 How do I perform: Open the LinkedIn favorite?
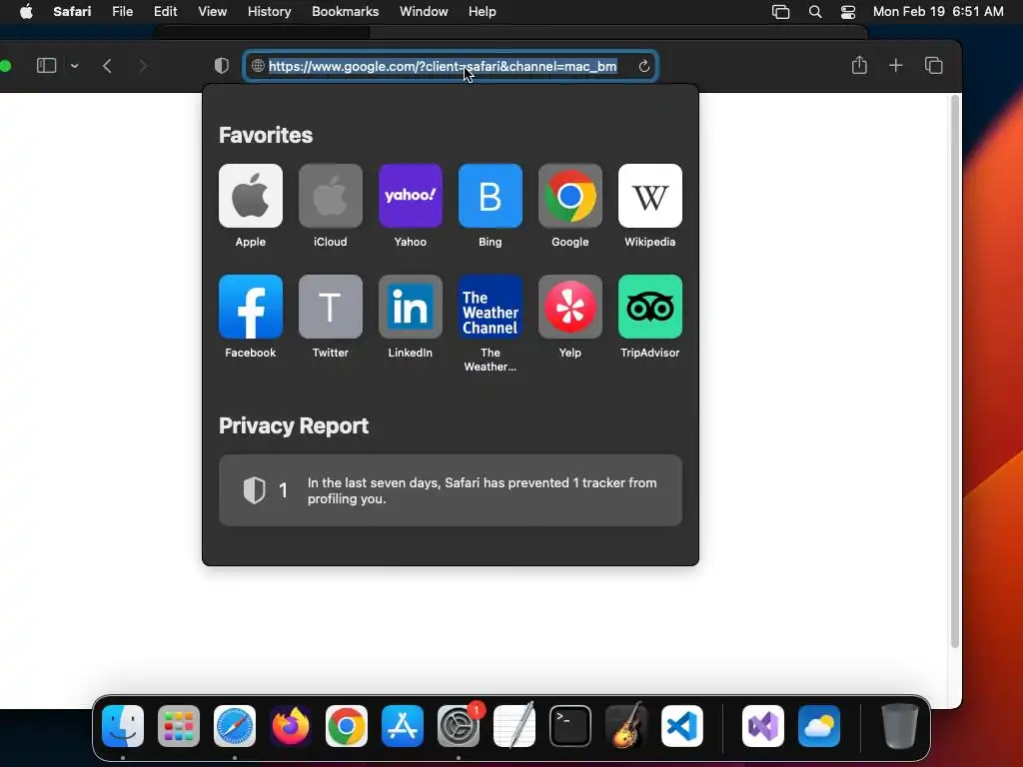[x=411, y=307]
